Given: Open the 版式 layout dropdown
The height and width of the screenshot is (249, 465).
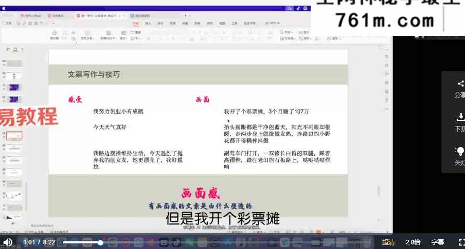Looking at the screenshot, I should pos(123,35).
